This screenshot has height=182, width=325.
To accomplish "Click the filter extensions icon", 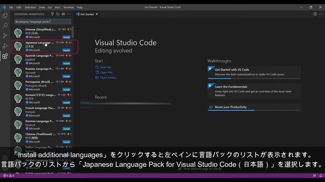I will pyautogui.click(x=52, y=14).
